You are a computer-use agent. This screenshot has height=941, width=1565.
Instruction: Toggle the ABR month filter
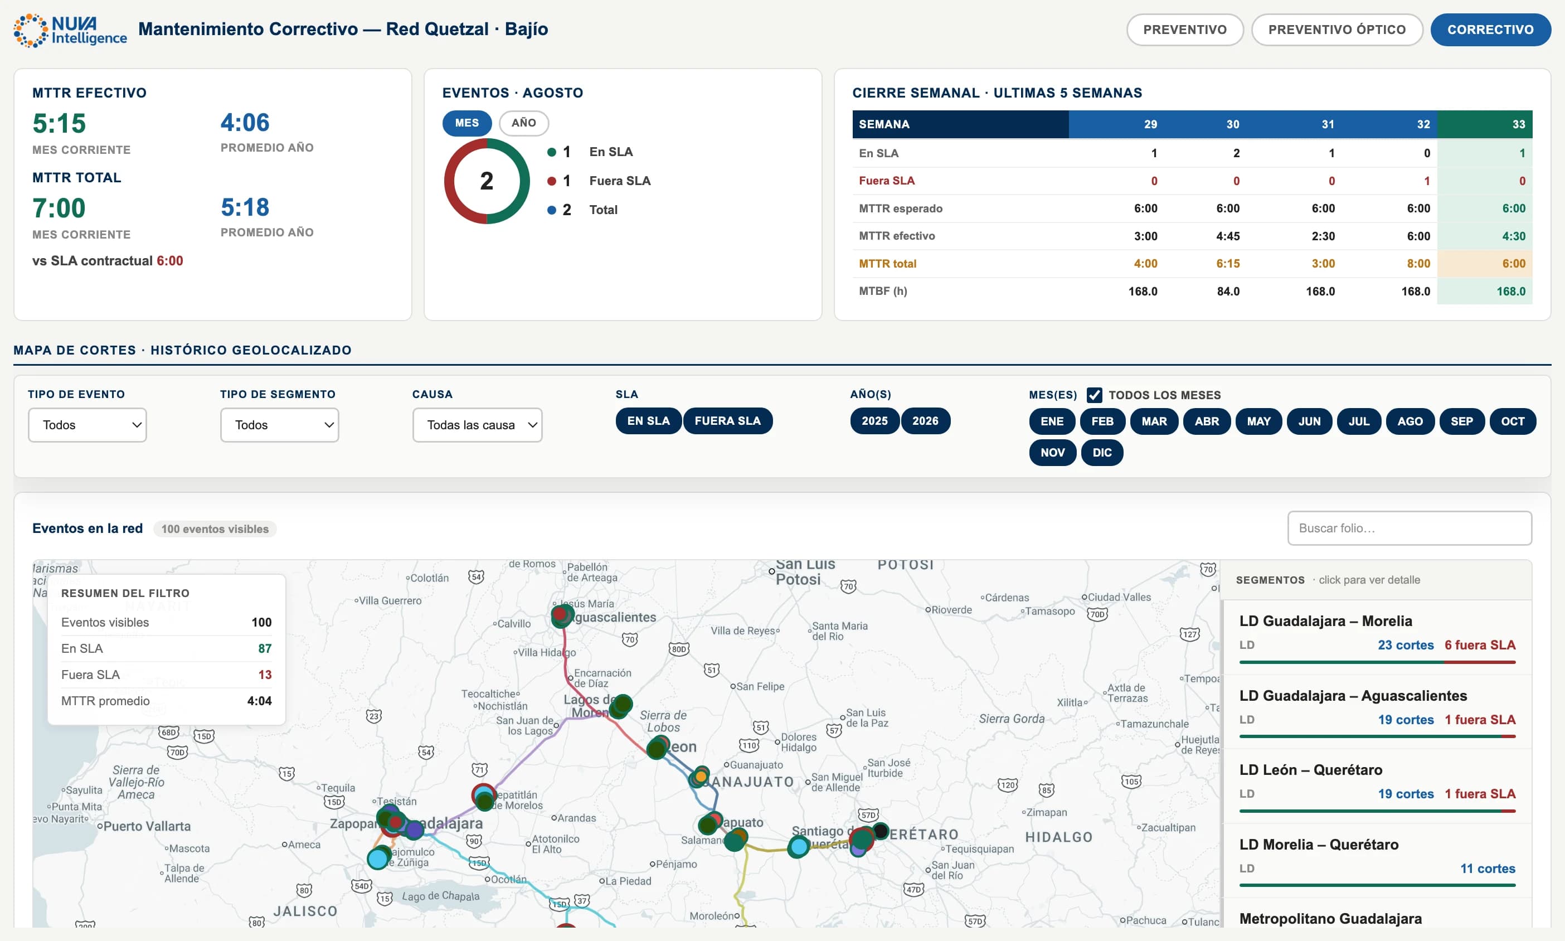tap(1206, 421)
